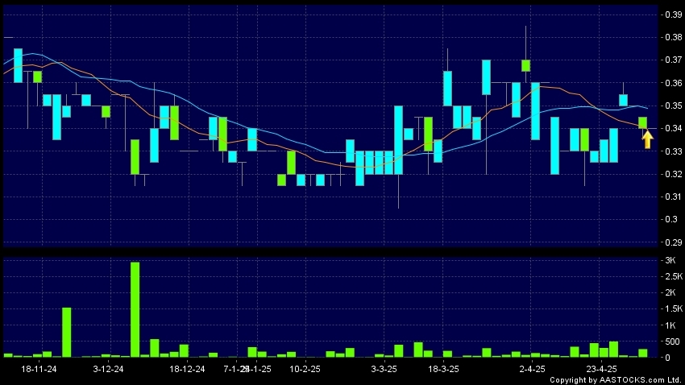
Task: Select the 2.5K volume axis label
Action: click(673, 276)
